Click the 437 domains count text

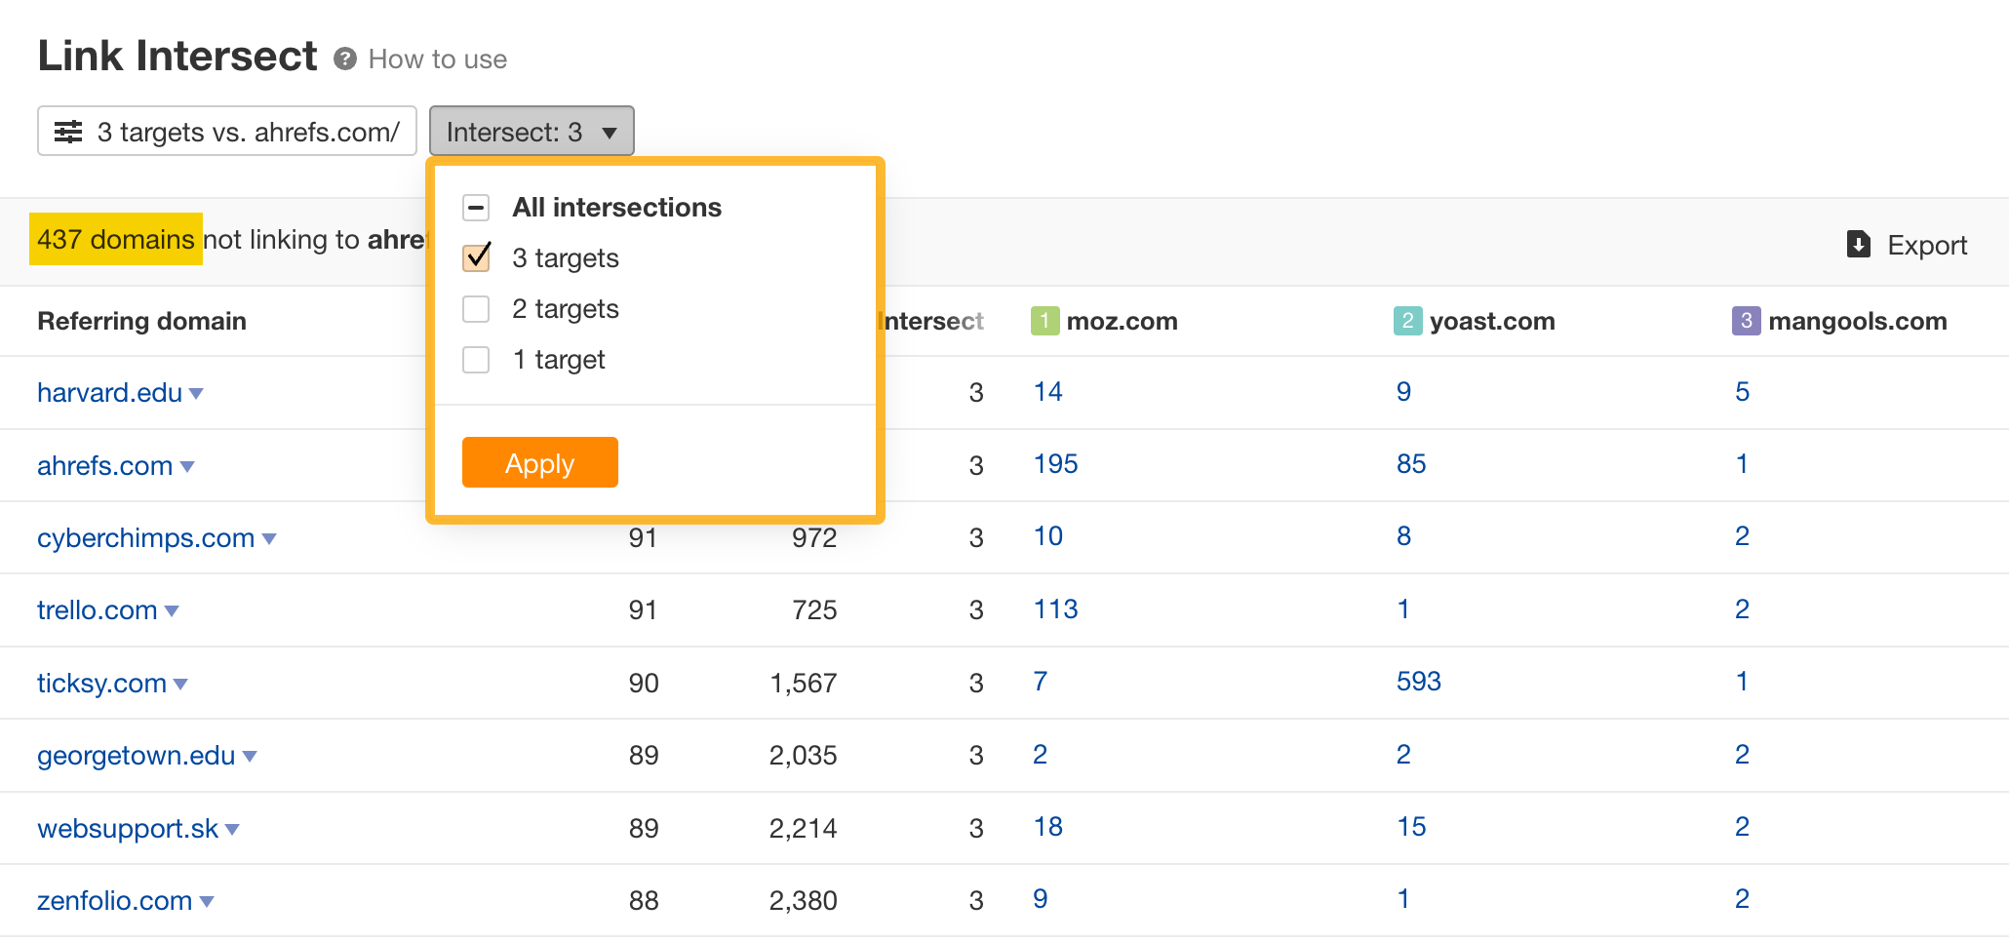(x=116, y=239)
